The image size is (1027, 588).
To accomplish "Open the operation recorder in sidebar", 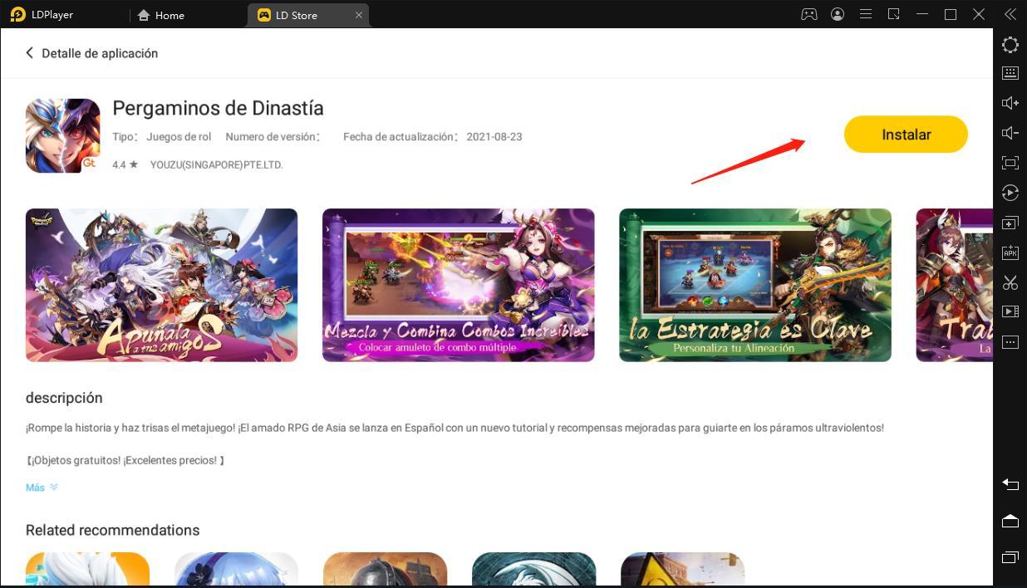I will pyautogui.click(x=1010, y=193).
